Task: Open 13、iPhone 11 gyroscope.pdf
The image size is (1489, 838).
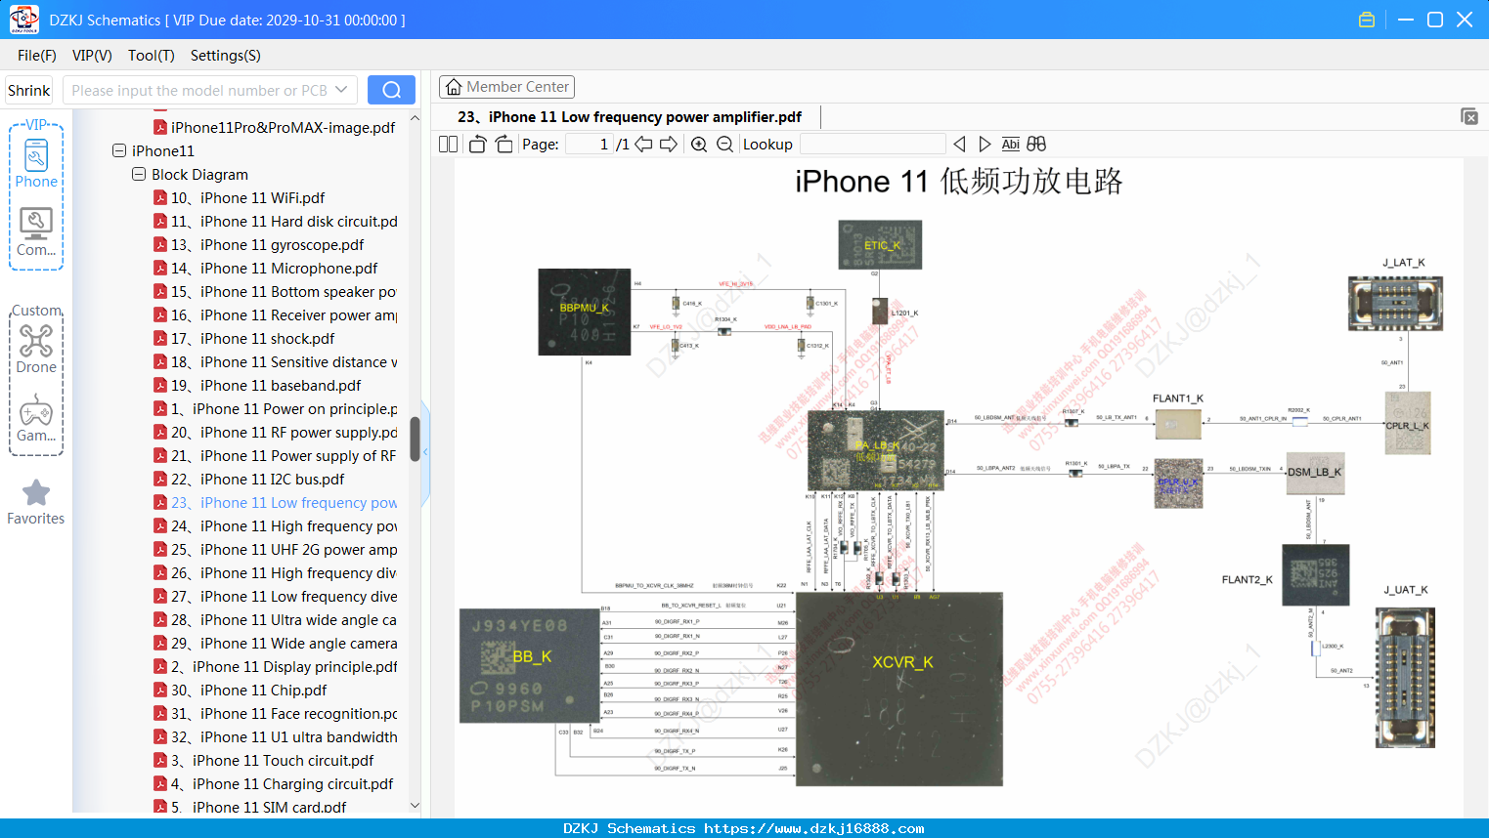Action: (268, 244)
